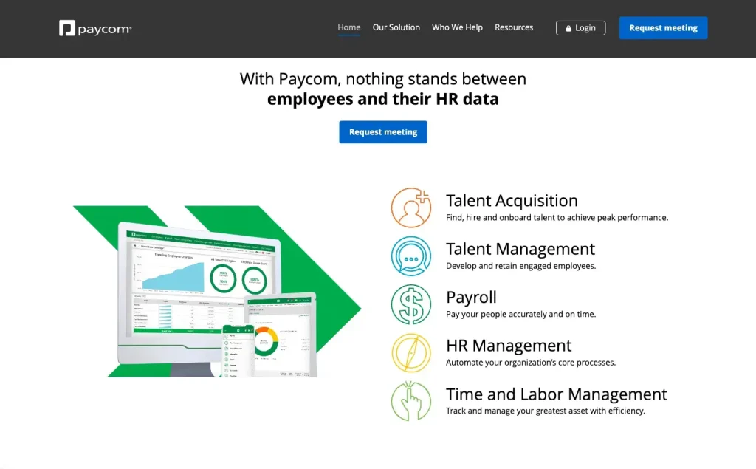Viewport: 756px width, 469px height.
Task: Click the Time and Labor pointing-hand icon
Action: (x=410, y=401)
